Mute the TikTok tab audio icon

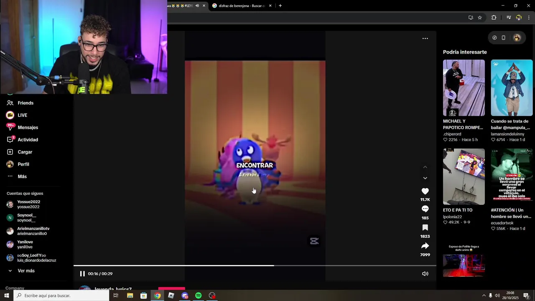[197, 6]
